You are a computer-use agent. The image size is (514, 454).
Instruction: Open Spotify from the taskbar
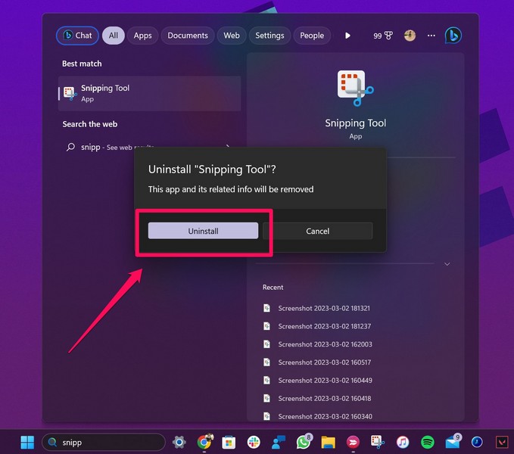(428, 442)
